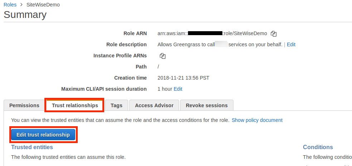Switch to the Trust relationships tab

(75, 105)
